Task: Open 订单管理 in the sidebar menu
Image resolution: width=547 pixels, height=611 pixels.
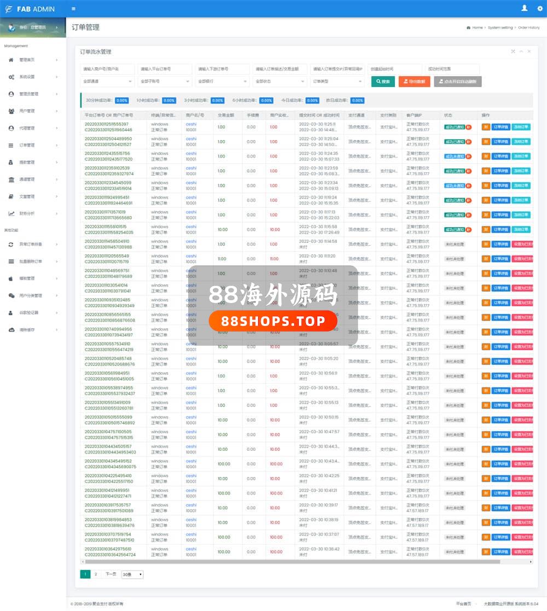Action: 27,146
